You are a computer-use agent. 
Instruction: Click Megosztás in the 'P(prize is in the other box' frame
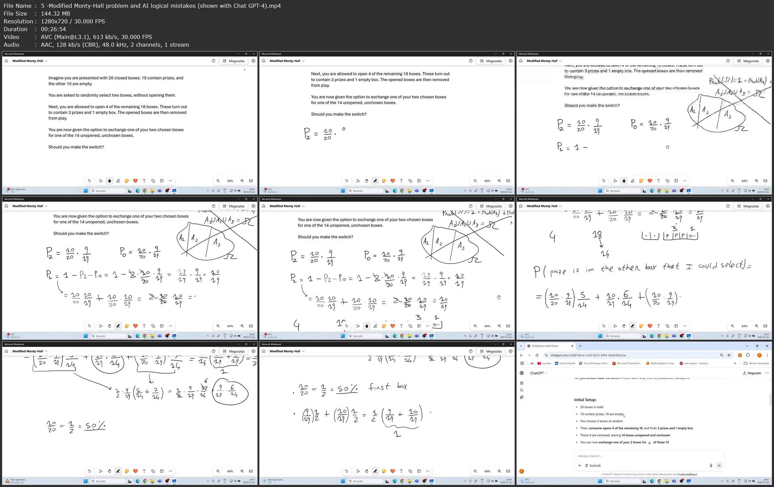tap(748, 206)
